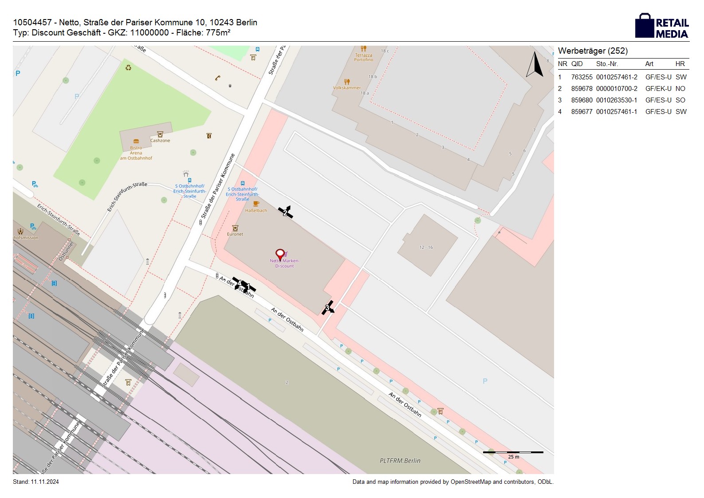Click the red Netto location pin
The width and height of the screenshot is (704, 498).
(x=280, y=255)
